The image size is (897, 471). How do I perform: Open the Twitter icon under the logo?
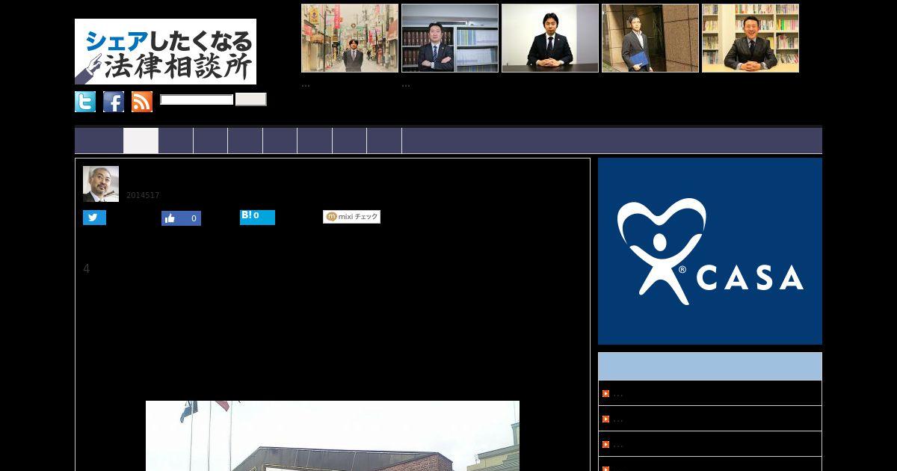[85, 102]
